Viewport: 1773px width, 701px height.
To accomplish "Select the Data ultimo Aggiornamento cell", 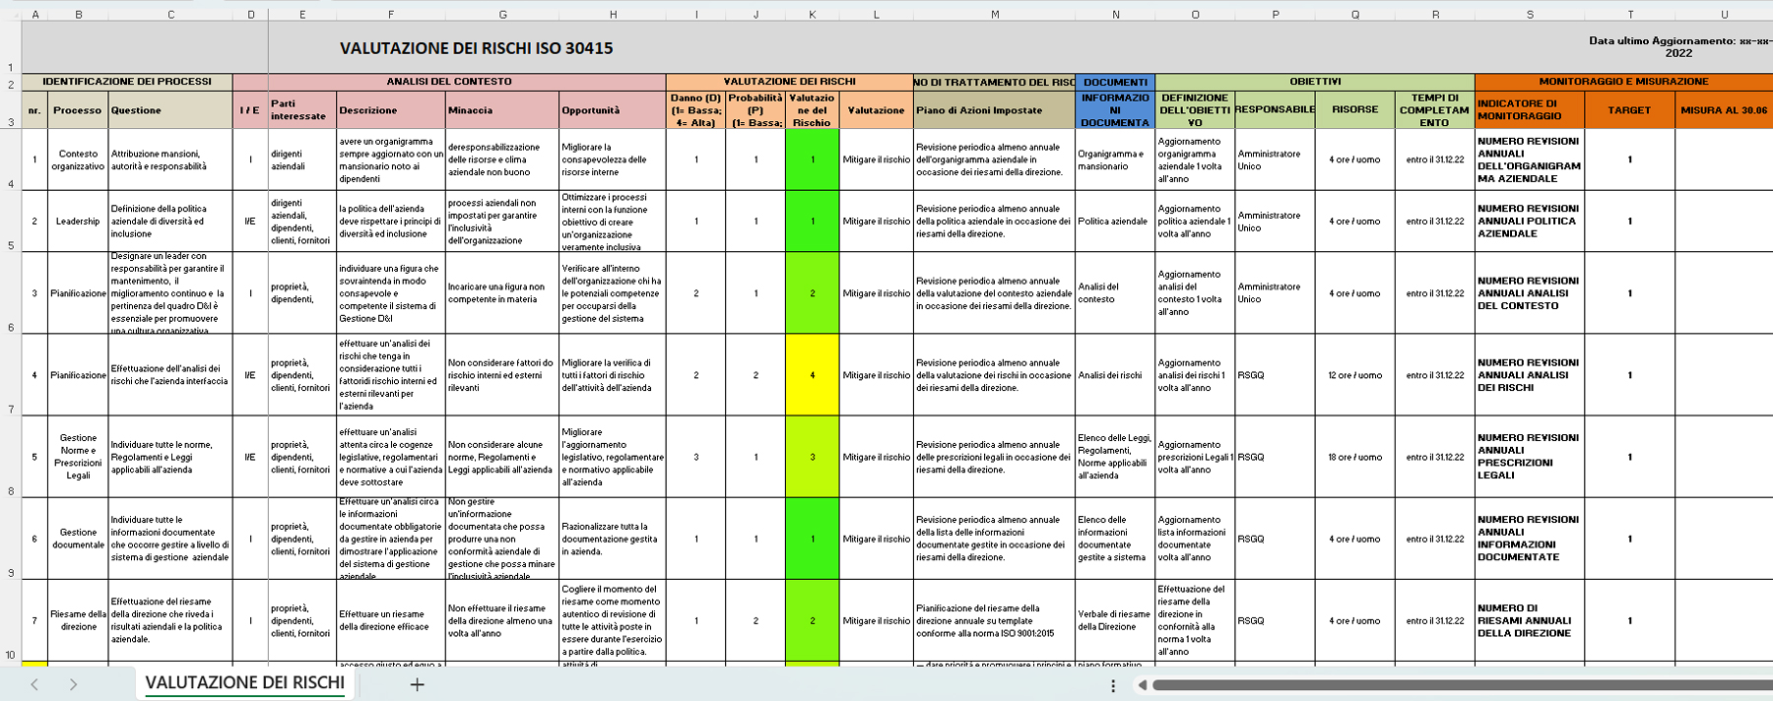I will coord(1678,46).
